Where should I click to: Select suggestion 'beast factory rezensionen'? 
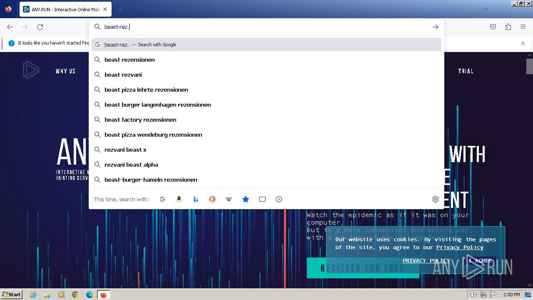click(x=266, y=120)
